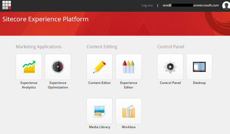Screen dimensions: 230x134
Task: Open the Experience Optimization gauge icon
Action: 58,67
